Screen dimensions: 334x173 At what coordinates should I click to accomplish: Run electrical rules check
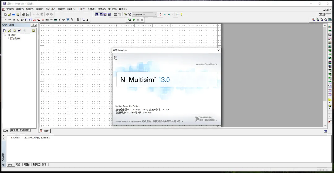point(161,14)
